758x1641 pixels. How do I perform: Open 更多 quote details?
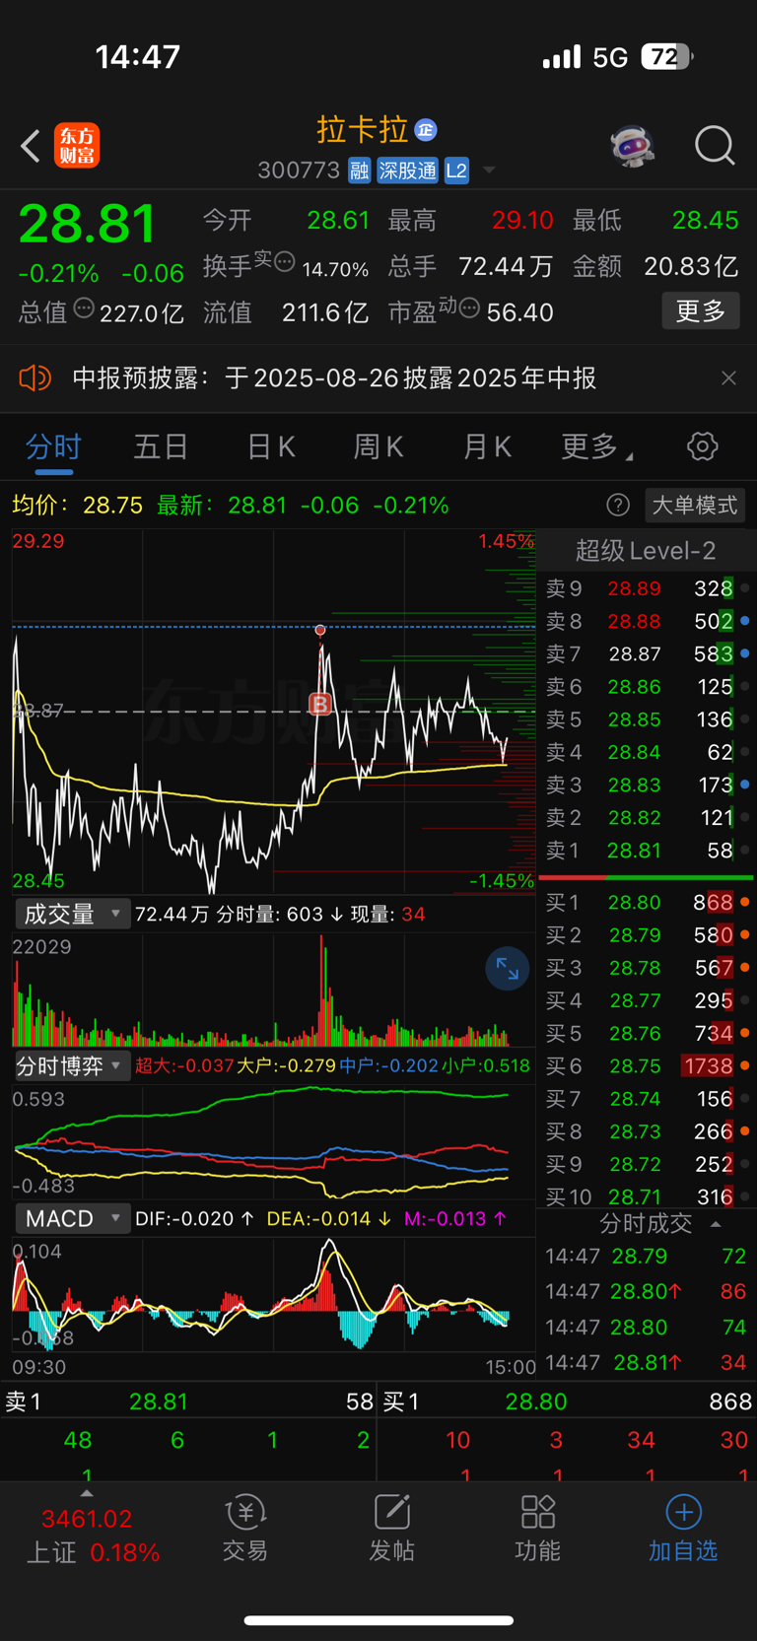coord(701,311)
